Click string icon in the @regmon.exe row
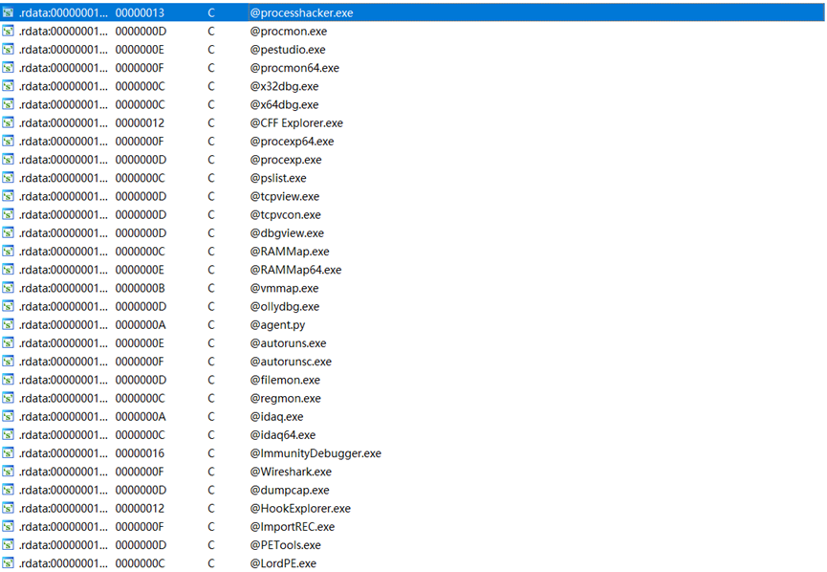827x572 pixels. [x=8, y=399]
